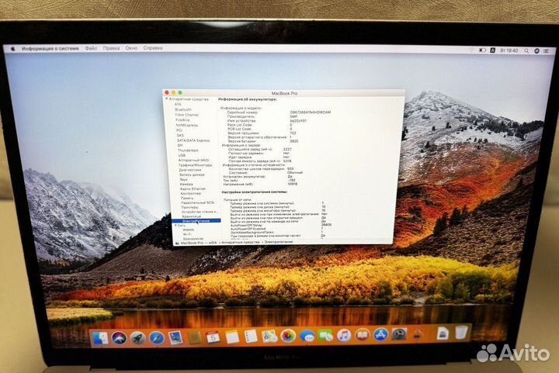Select Графика/Мониторы in the sidebar
This screenshot has width=559, height=373.
tap(195, 165)
